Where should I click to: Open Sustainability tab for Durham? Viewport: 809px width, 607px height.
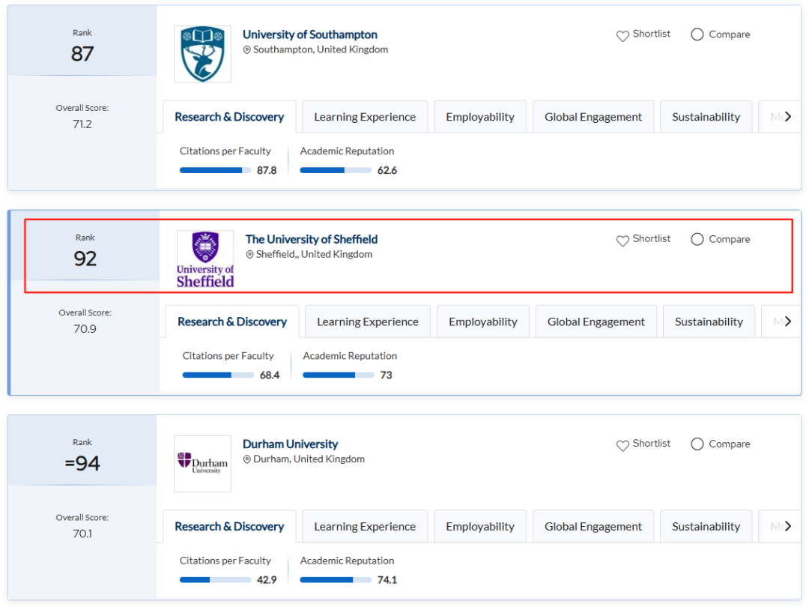706,526
